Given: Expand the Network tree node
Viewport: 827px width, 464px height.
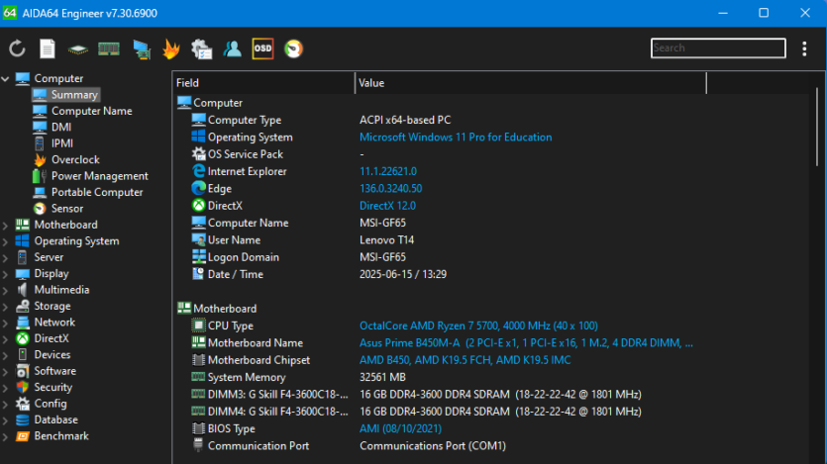Looking at the screenshot, I should (5, 323).
